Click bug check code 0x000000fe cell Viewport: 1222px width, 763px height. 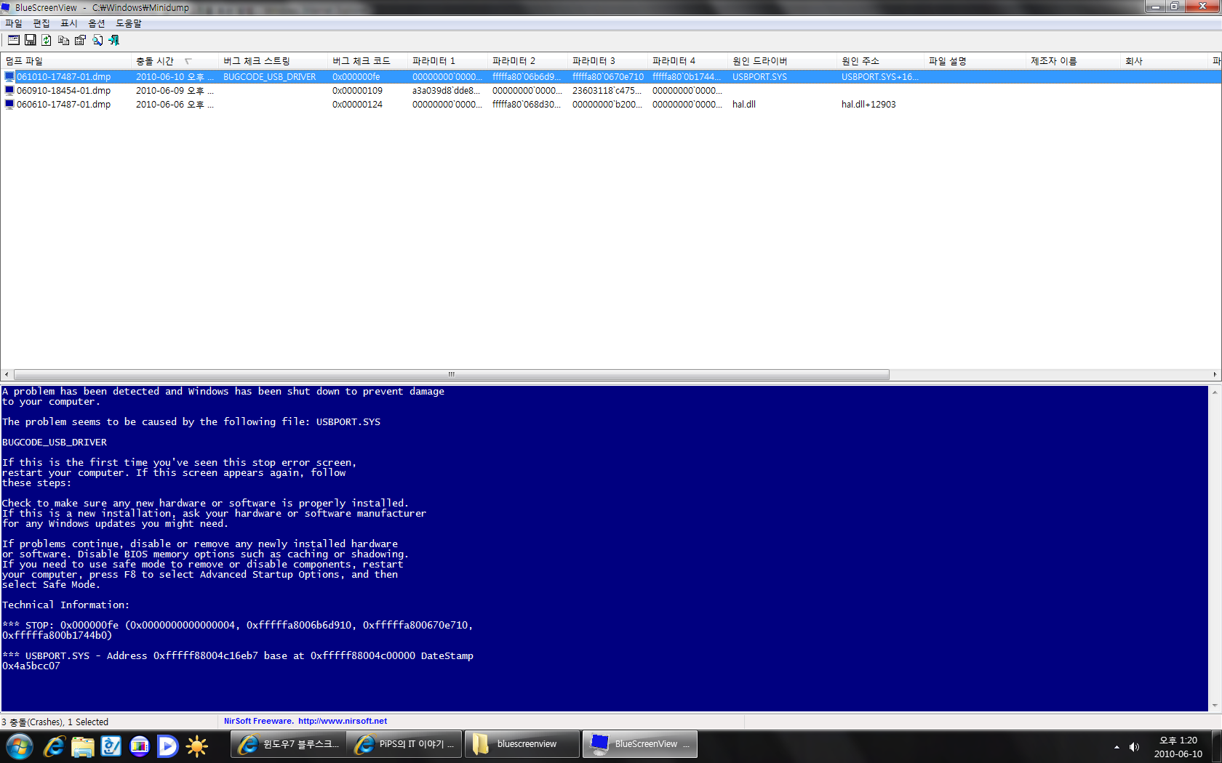tap(356, 76)
